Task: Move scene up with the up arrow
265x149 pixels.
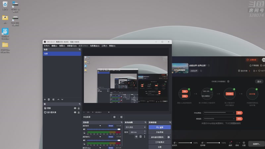Action: [58, 100]
